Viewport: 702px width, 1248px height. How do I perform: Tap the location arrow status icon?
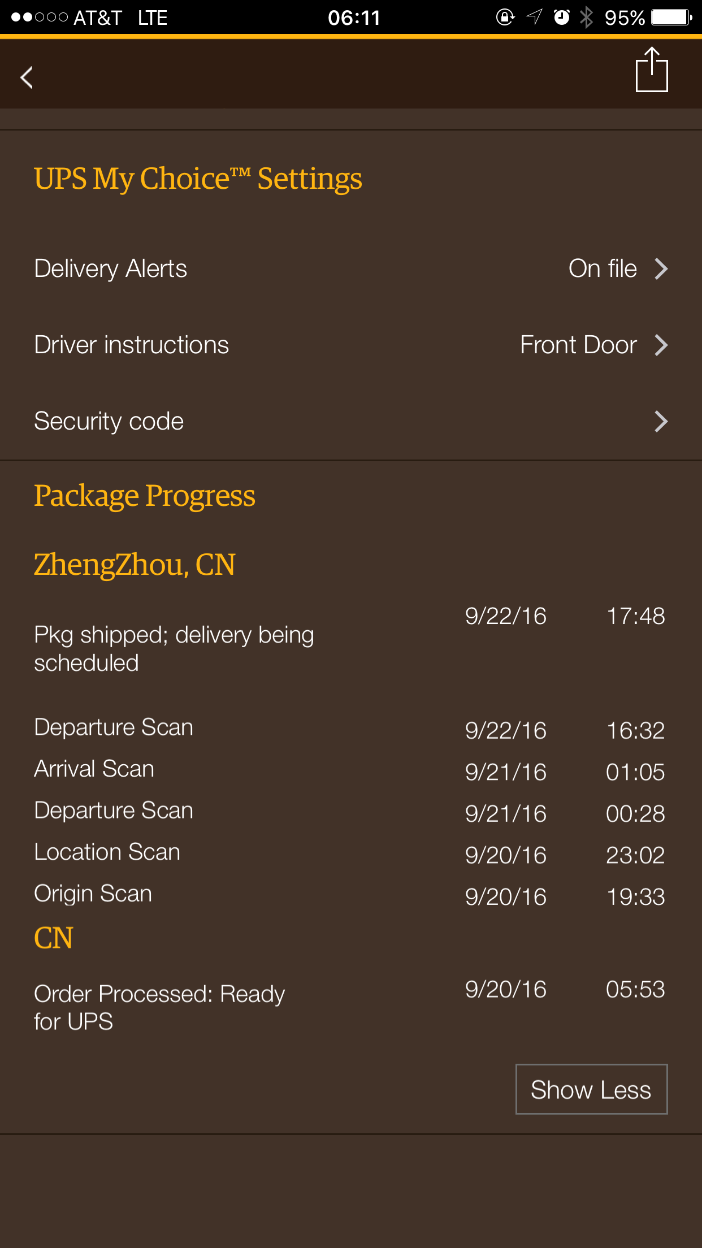click(x=534, y=18)
